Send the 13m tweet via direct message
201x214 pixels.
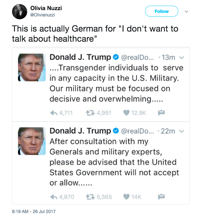click(161, 113)
